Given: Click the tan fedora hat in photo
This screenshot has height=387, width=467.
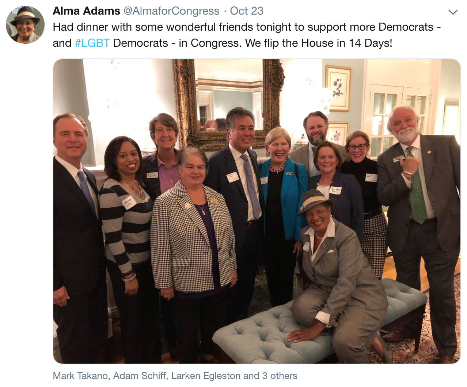Looking at the screenshot, I should coord(314,202).
